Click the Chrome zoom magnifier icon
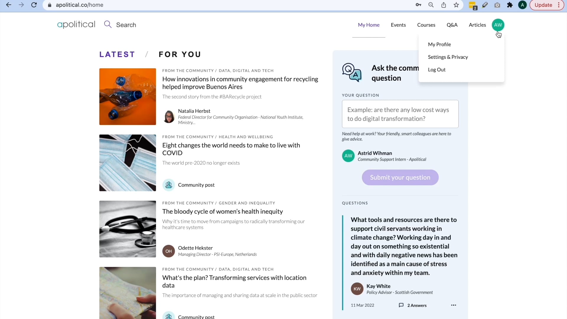This screenshot has width=567, height=319. point(431,5)
